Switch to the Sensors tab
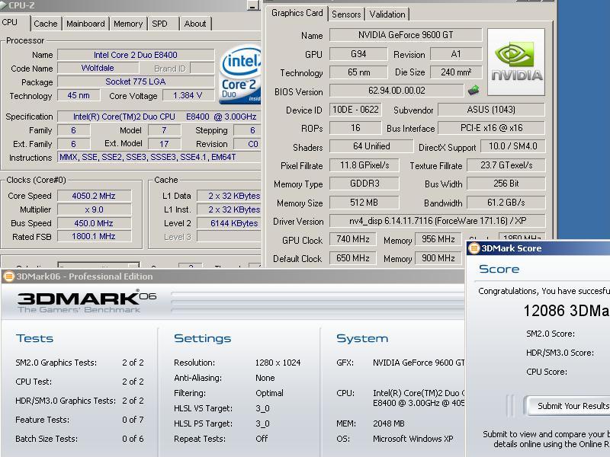This screenshot has width=610, height=457. (346, 14)
